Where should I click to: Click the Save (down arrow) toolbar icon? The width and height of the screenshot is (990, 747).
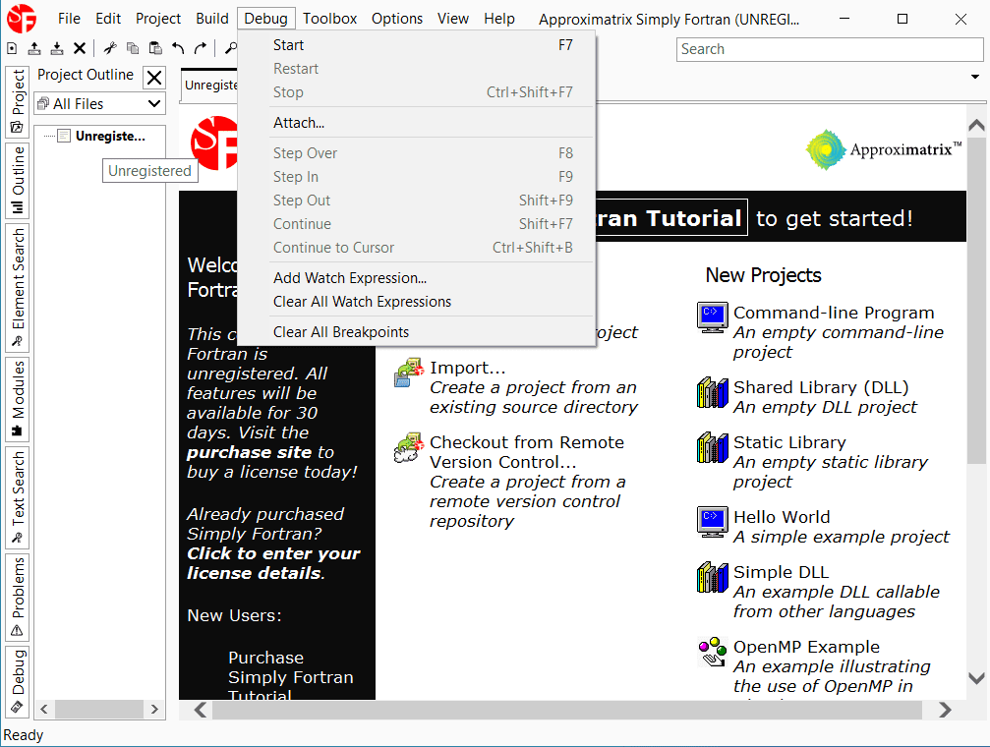[x=57, y=48]
